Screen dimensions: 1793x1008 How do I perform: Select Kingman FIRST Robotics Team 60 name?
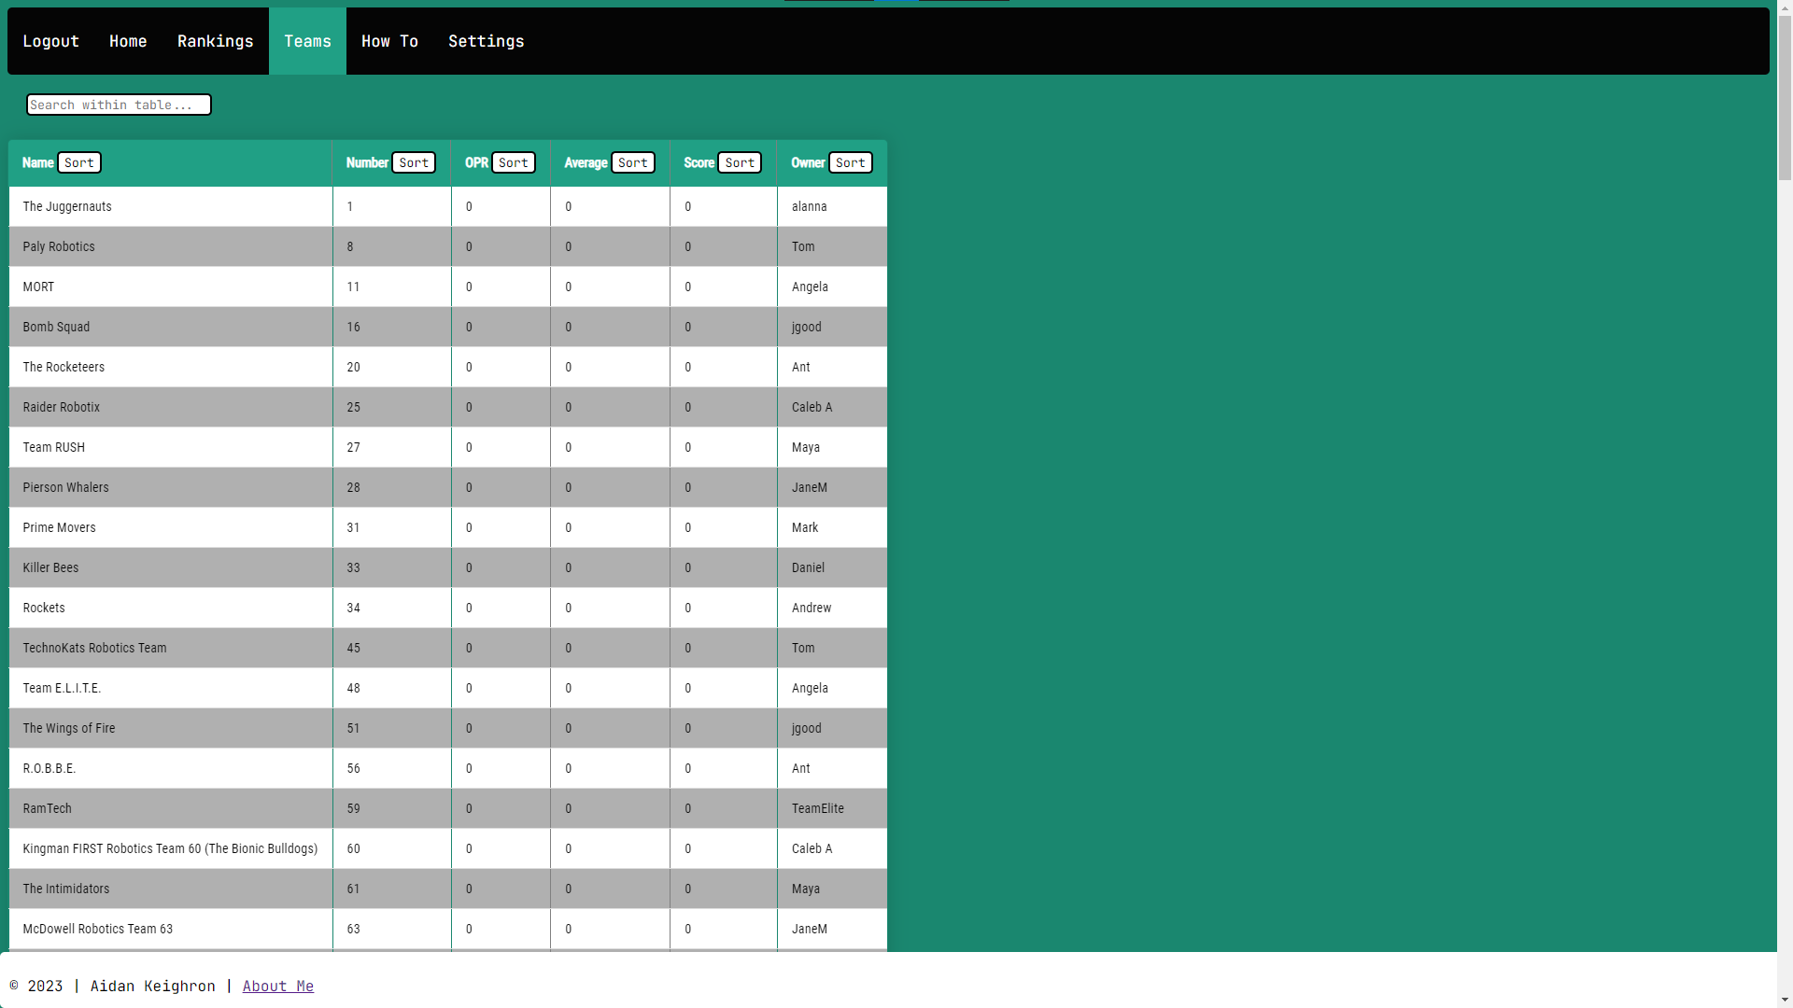pyautogui.click(x=170, y=848)
